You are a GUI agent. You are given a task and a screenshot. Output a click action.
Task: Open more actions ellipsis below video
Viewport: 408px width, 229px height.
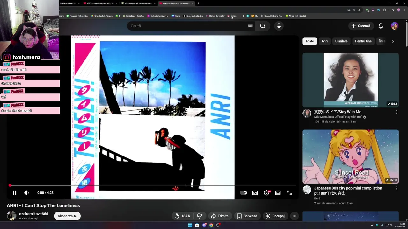(295, 216)
